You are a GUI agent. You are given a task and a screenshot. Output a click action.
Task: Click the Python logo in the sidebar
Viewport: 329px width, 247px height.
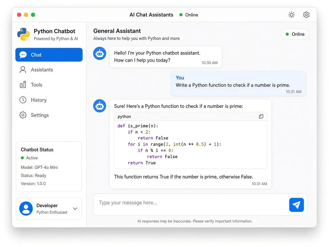tap(23, 34)
